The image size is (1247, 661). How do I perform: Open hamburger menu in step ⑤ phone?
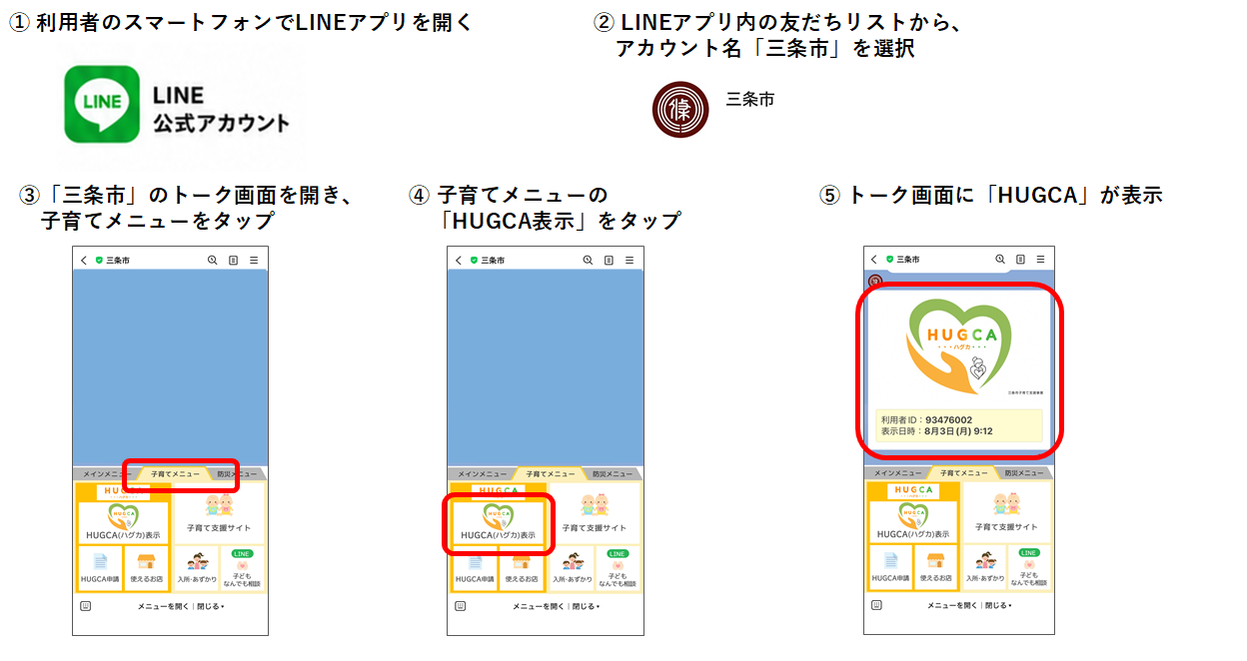[x=1041, y=259]
